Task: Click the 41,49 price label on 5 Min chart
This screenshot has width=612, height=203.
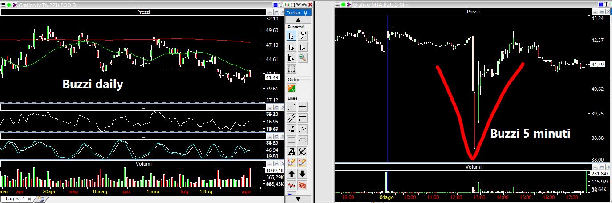Action: 598,65
